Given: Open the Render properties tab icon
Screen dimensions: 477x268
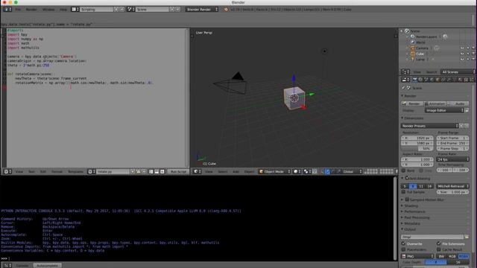Looking at the screenshot, I should (414, 80).
